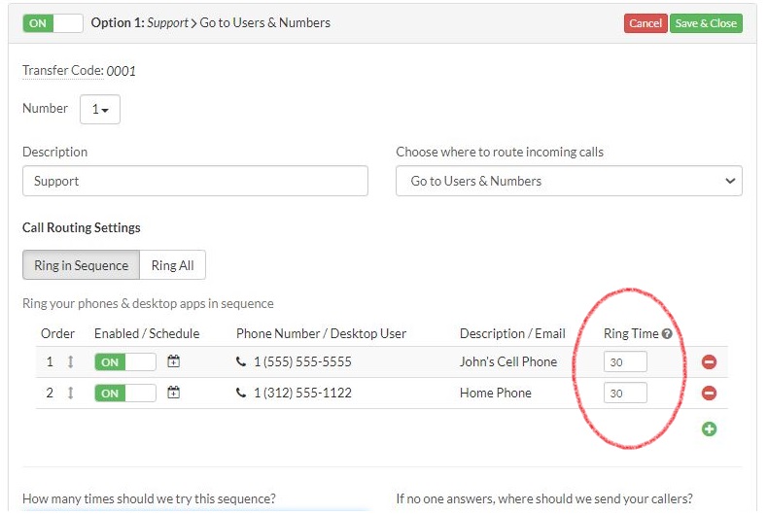The image size is (768, 514).
Task: Click the red Cancel button
Action: (646, 23)
